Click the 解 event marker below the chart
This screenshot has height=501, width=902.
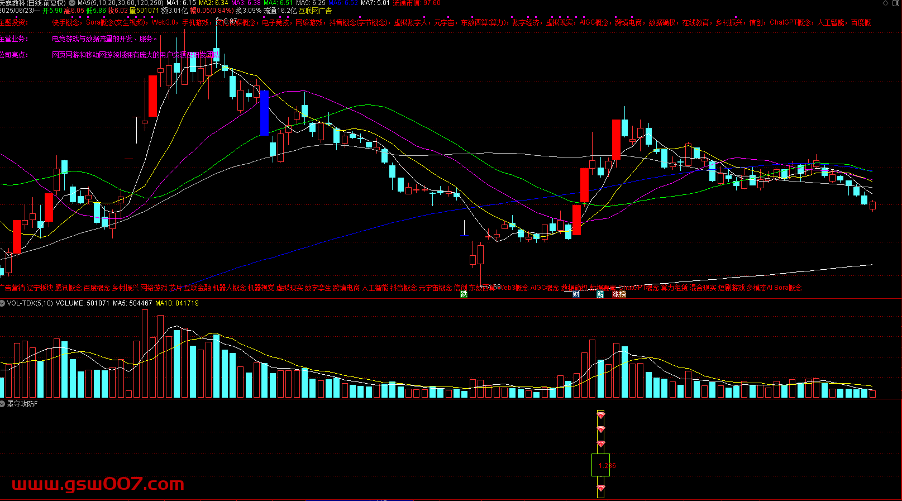point(600,294)
